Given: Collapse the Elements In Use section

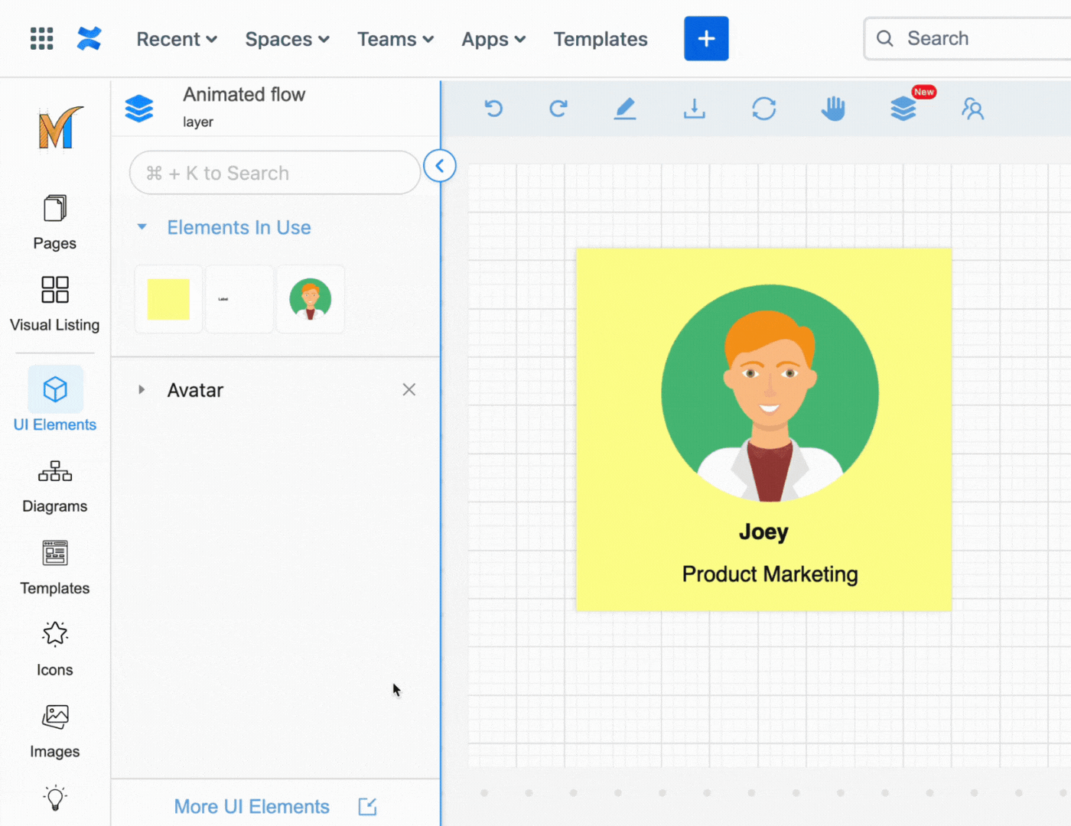Looking at the screenshot, I should pos(142,227).
